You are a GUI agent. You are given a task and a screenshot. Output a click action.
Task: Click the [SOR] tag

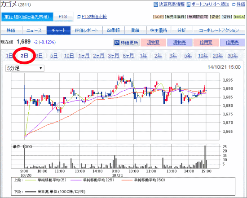coord(159,17)
